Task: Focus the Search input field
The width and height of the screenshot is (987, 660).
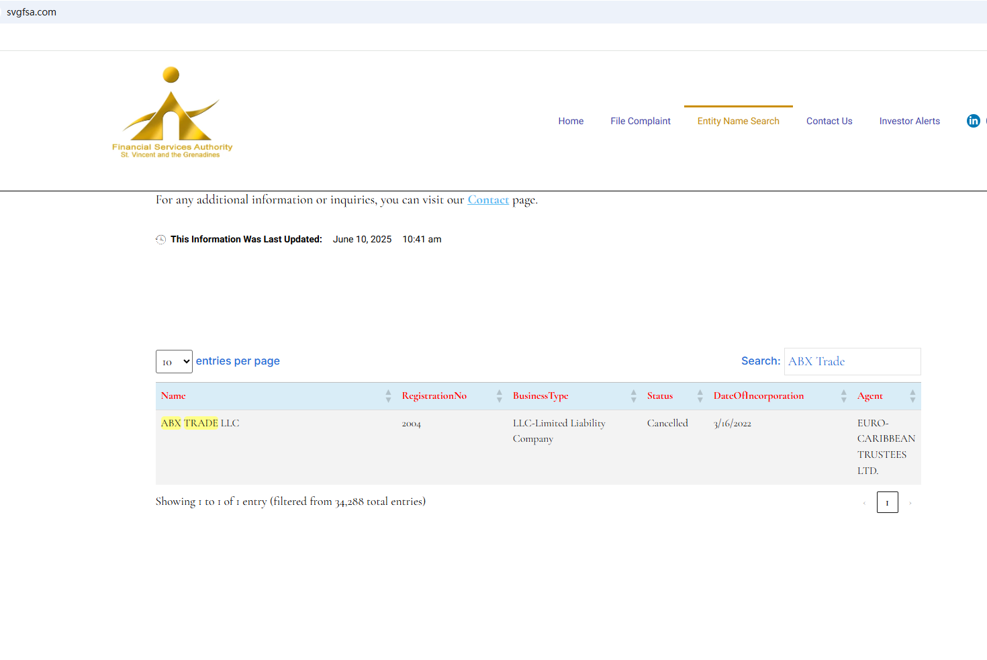Action: point(852,361)
